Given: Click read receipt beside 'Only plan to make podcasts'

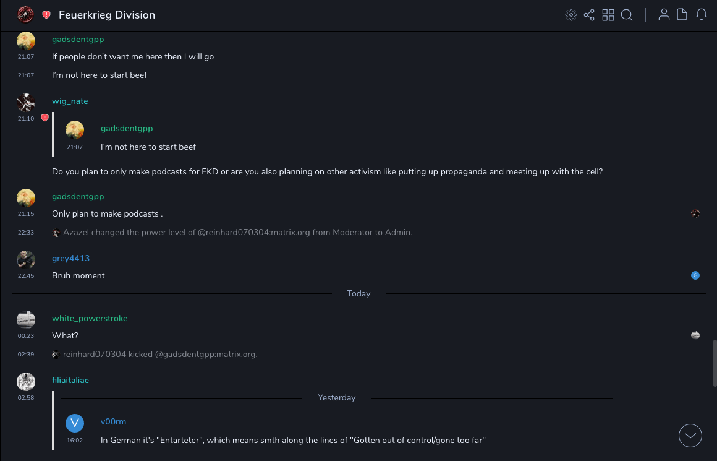Looking at the screenshot, I should 695,213.
